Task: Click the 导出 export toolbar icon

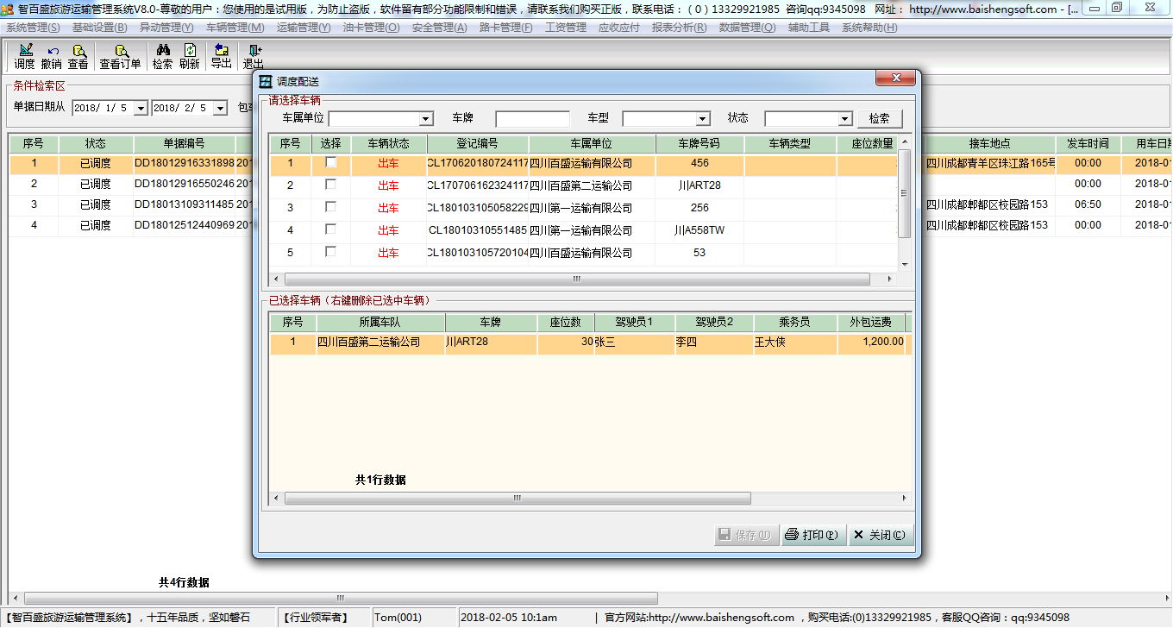Action: 222,57
